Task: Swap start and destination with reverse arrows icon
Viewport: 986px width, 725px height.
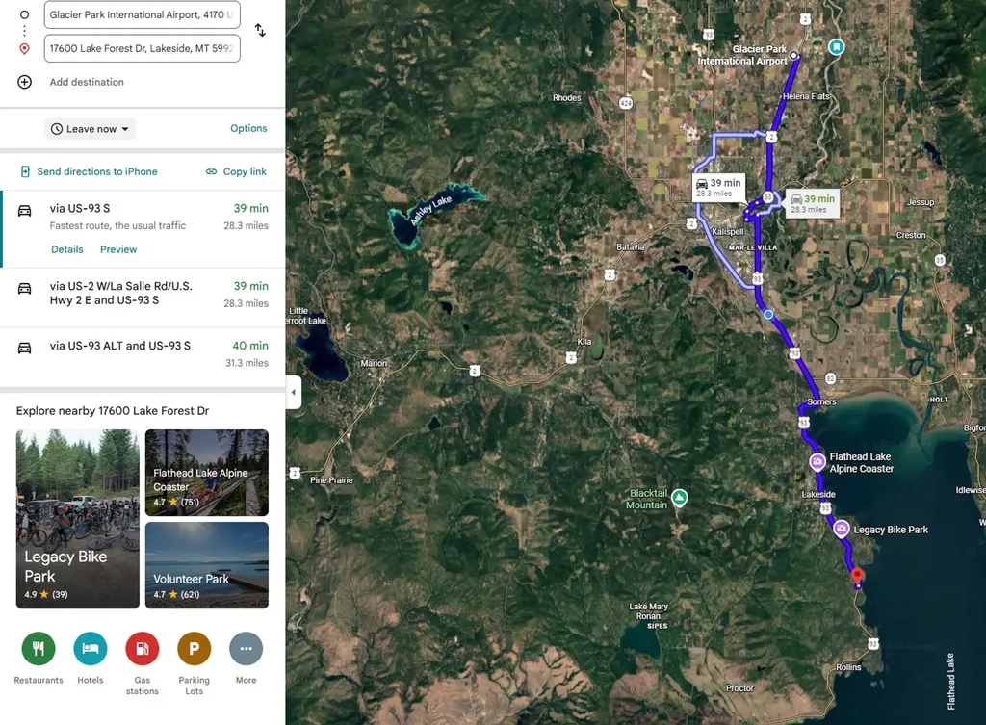Action: [260, 30]
